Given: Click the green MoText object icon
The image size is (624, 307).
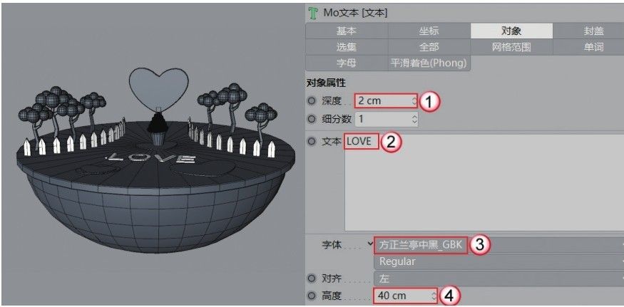Looking at the screenshot, I should tap(313, 13).
